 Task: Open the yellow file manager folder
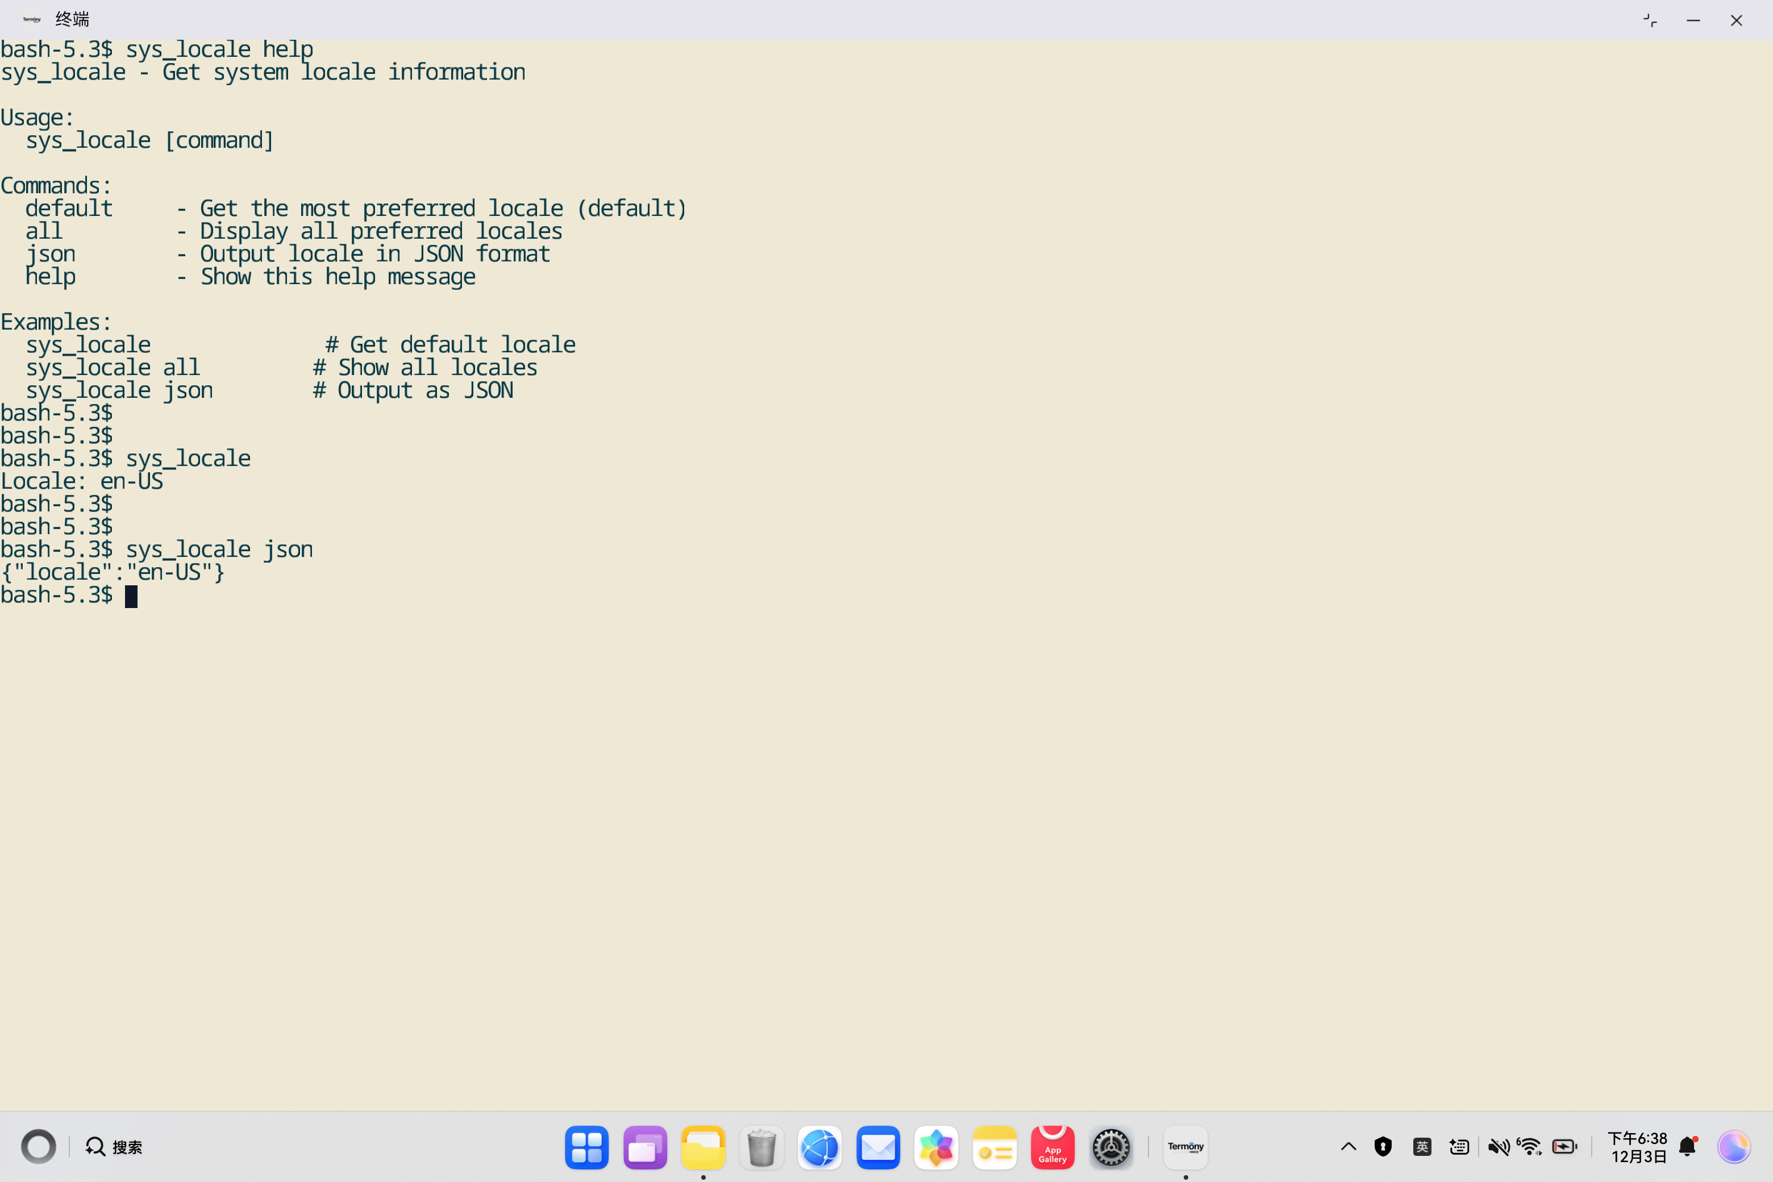click(702, 1147)
